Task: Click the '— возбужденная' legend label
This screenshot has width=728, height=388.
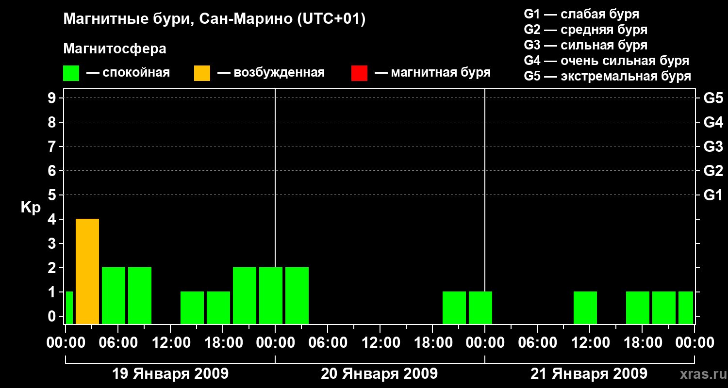Action: pyautogui.click(x=271, y=73)
